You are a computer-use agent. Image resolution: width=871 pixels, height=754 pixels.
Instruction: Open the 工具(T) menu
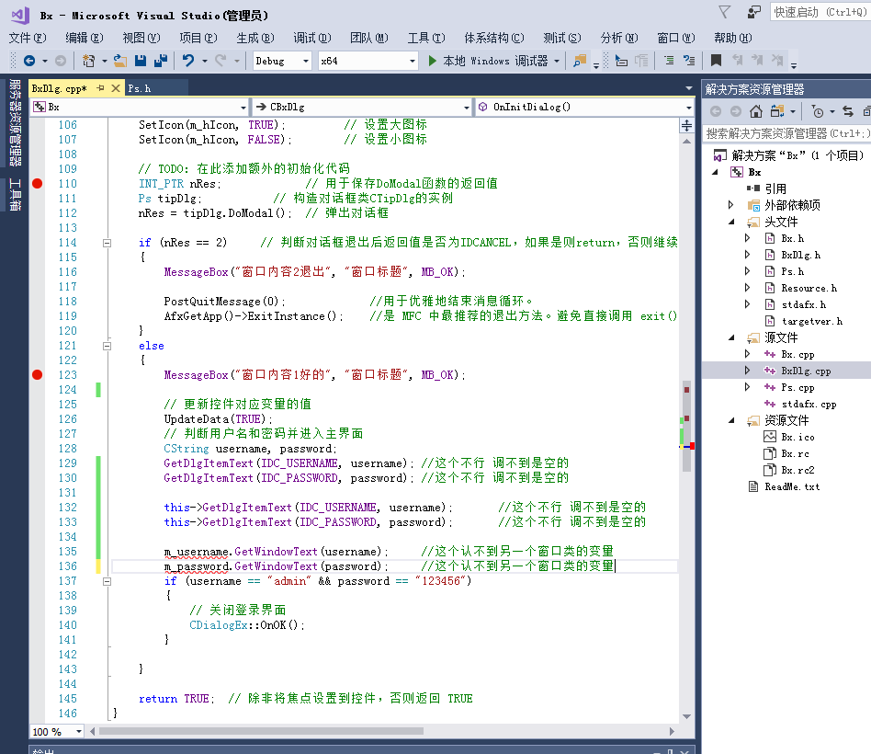click(x=426, y=38)
